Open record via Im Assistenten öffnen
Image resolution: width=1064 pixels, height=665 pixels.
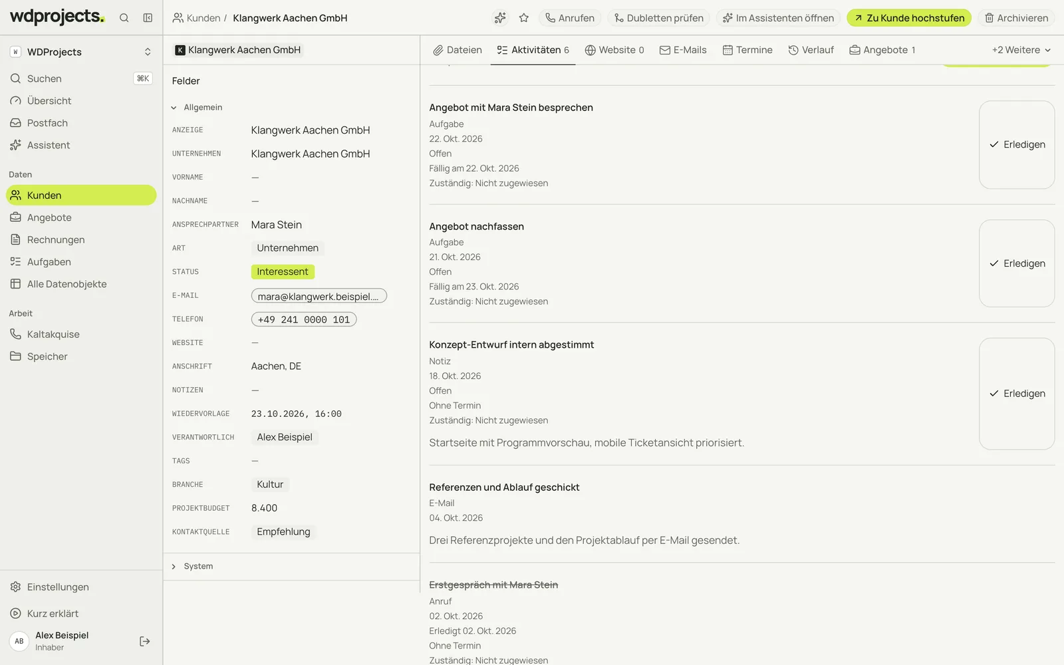pyautogui.click(x=779, y=18)
